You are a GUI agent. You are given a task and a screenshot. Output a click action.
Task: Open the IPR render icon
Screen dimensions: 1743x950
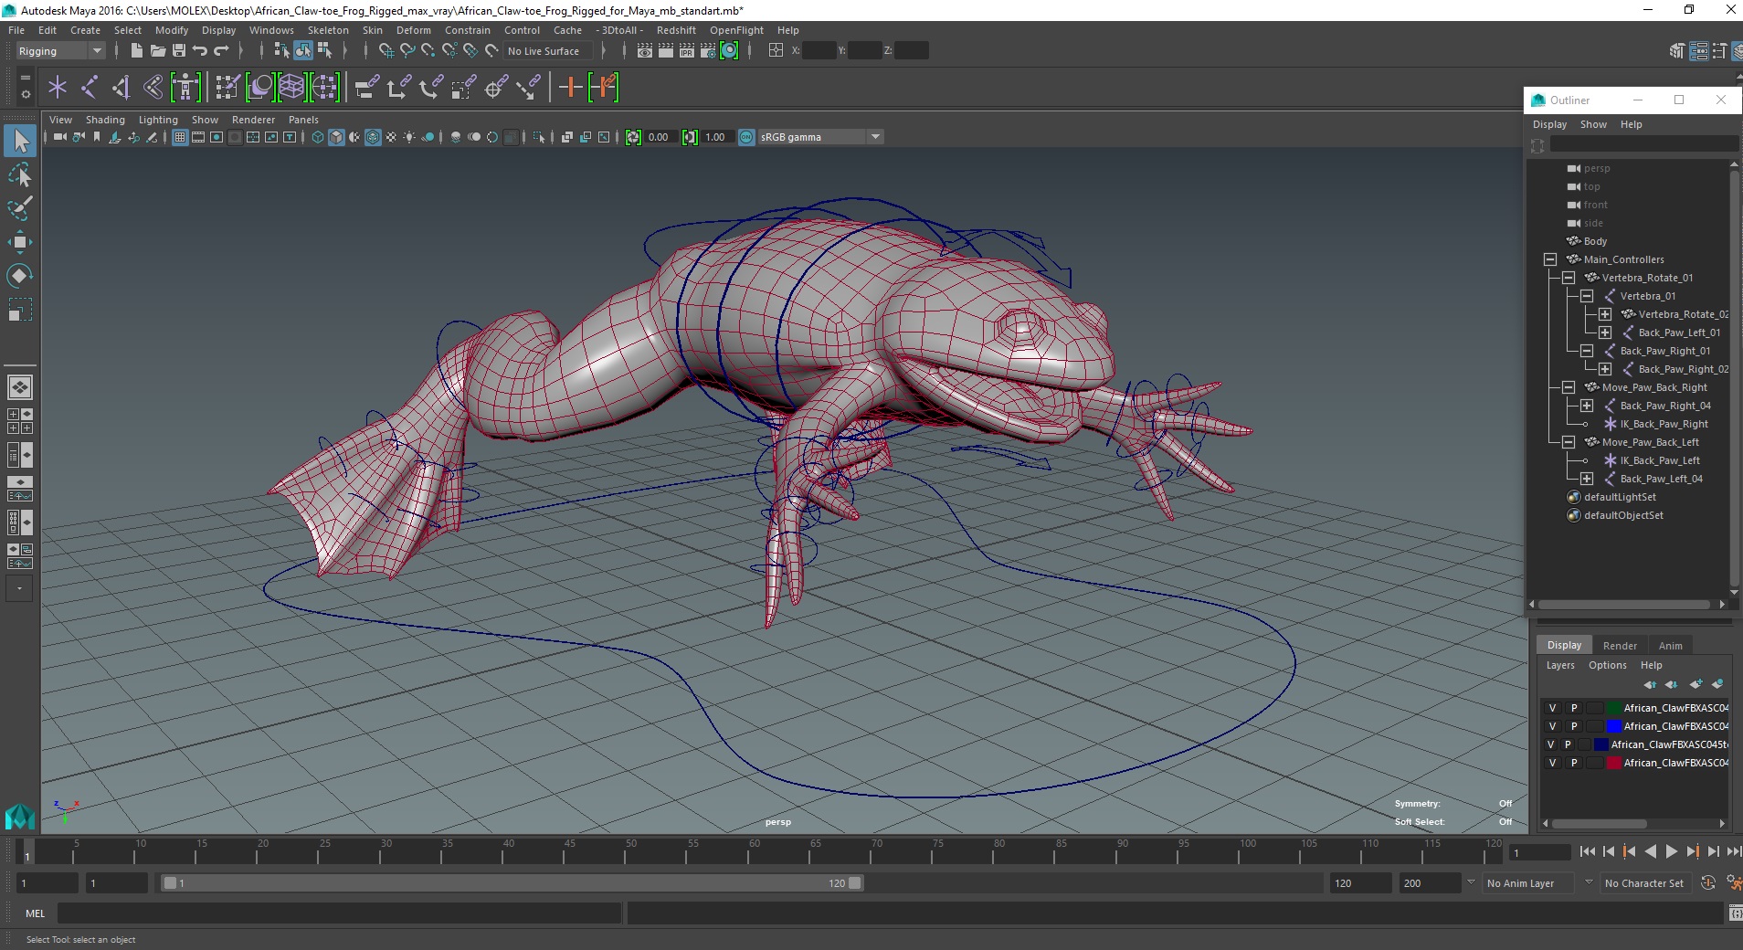(687, 51)
